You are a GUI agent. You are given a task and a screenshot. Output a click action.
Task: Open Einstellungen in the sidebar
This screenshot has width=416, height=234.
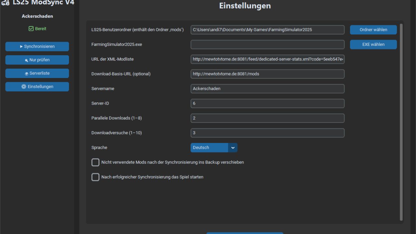[37, 86]
